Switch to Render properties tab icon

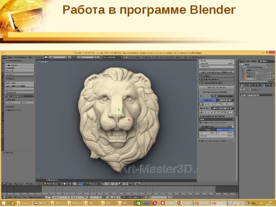click(x=247, y=85)
